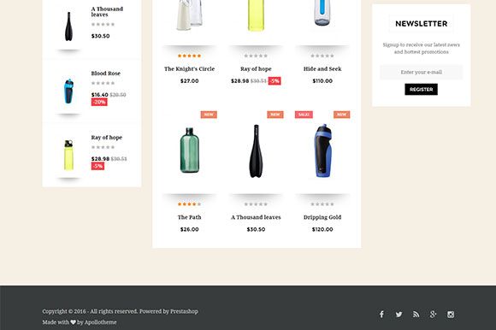This screenshot has width=496, height=330.
Task: Click the Register newsletter button
Action: point(421,90)
